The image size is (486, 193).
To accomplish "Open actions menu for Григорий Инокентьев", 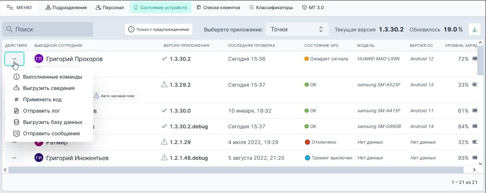I will coord(14,158).
